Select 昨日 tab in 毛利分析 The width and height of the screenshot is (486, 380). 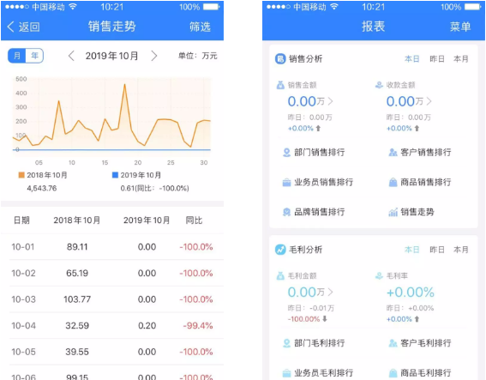pyautogui.click(x=437, y=250)
